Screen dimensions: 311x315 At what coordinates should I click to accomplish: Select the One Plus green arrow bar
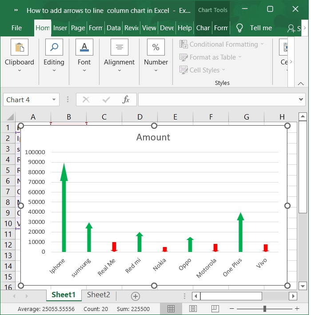tap(240, 232)
